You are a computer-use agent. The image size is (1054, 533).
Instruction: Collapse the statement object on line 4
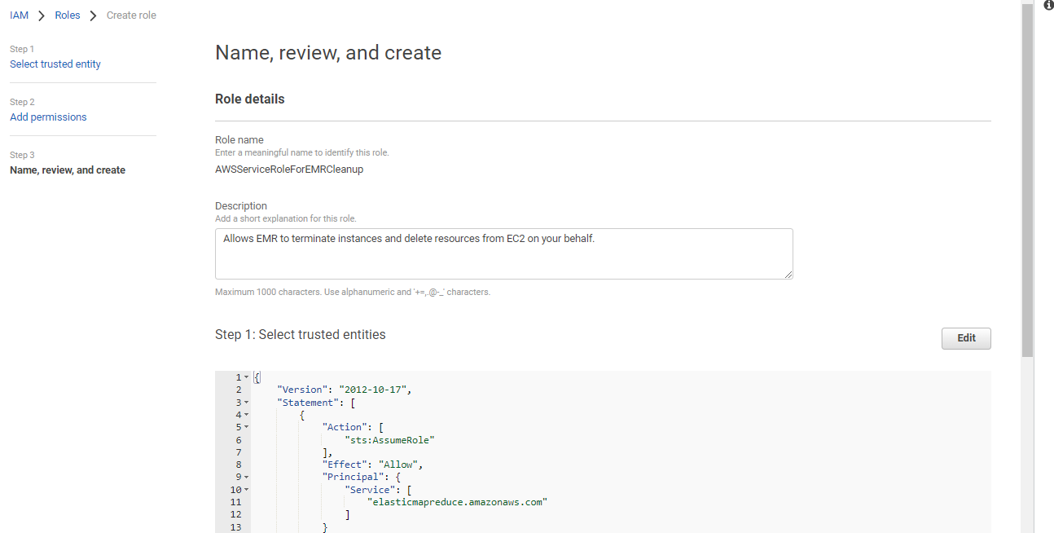(246, 414)
